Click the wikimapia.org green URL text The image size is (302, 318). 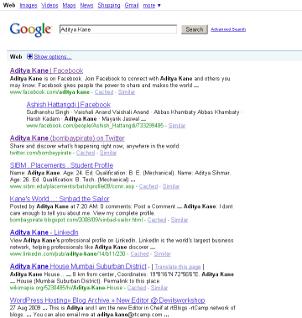click(x=66, y=288)
